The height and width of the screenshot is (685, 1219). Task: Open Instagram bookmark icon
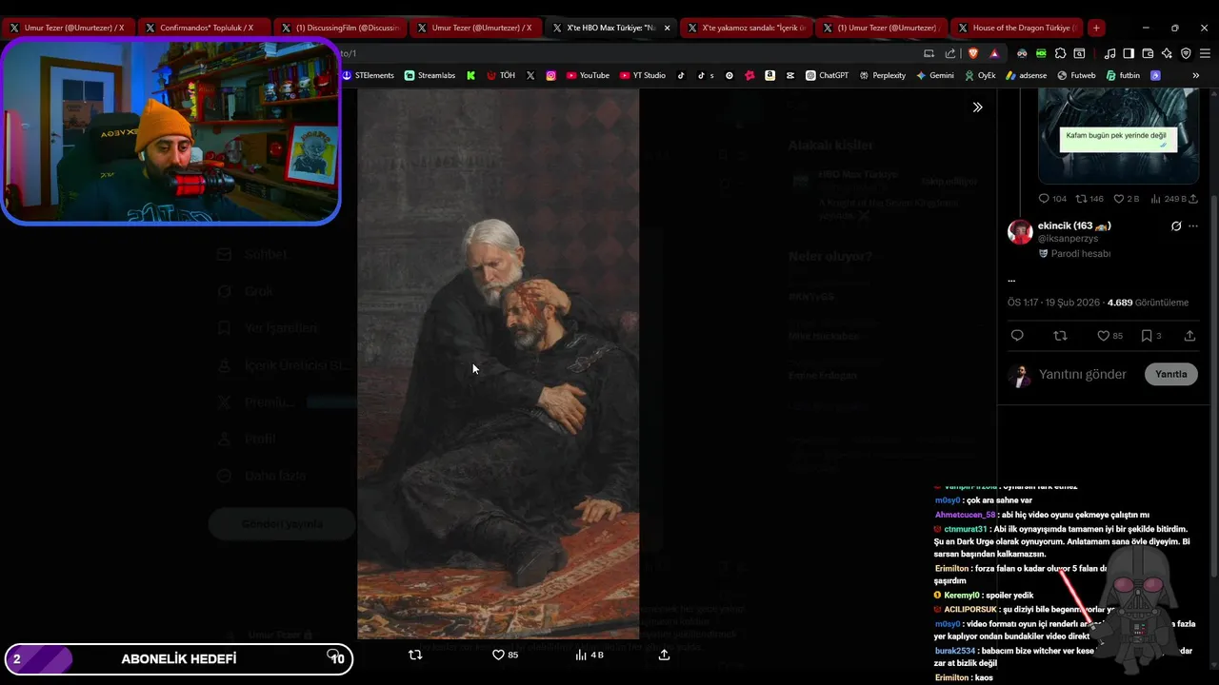point(550,75)
